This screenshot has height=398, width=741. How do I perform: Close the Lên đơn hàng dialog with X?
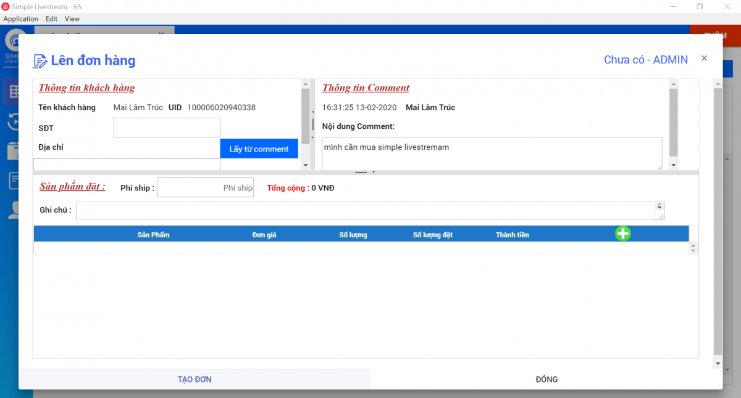(x=704, y=58)
